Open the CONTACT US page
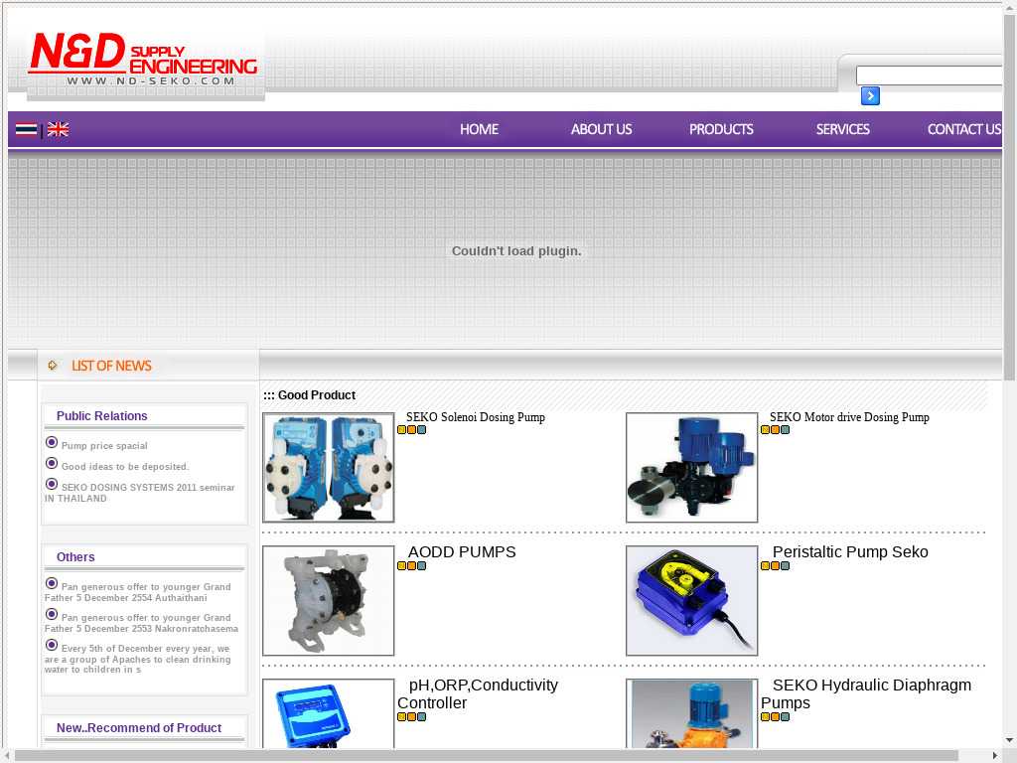Image resolution: width=1017 pixels, height=763 pixels. [963, 129]
